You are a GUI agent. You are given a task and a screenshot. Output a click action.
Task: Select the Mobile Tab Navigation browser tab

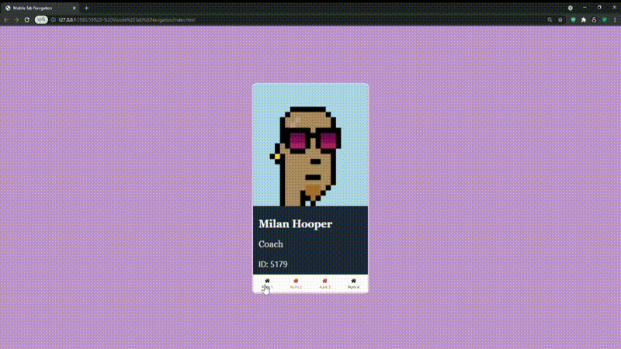[40, 8]
